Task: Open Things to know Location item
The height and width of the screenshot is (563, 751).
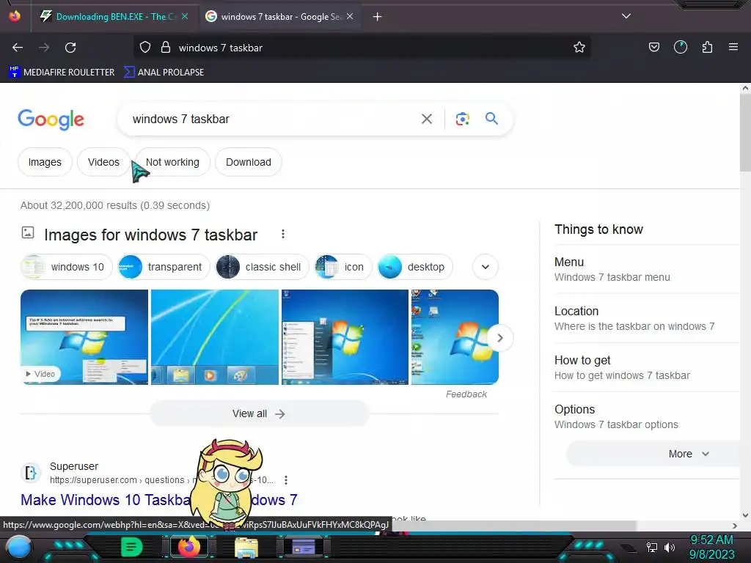Action: pyautogui.click(x=646, y=318)
